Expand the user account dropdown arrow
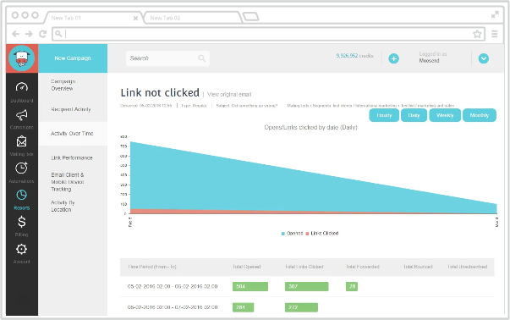Screen dimensions: 510x320 tap(483, 58)
